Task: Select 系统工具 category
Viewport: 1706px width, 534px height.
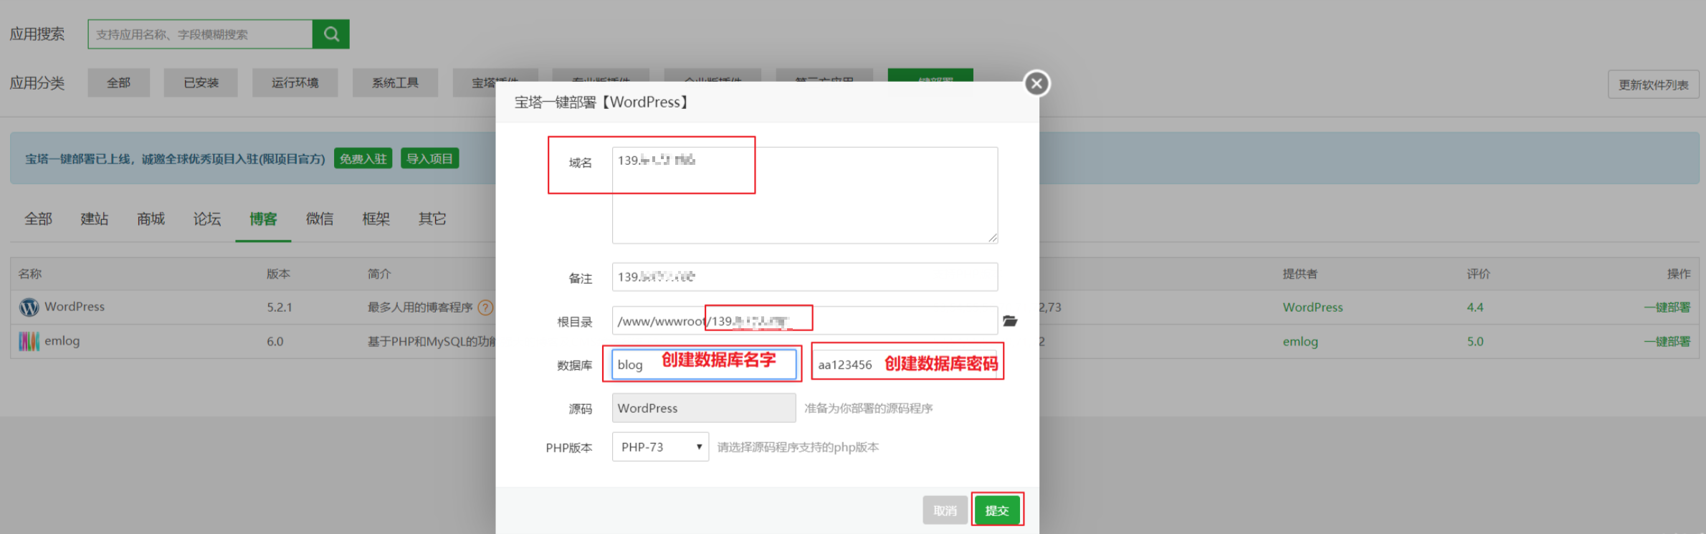Action: tap(395, 82)
